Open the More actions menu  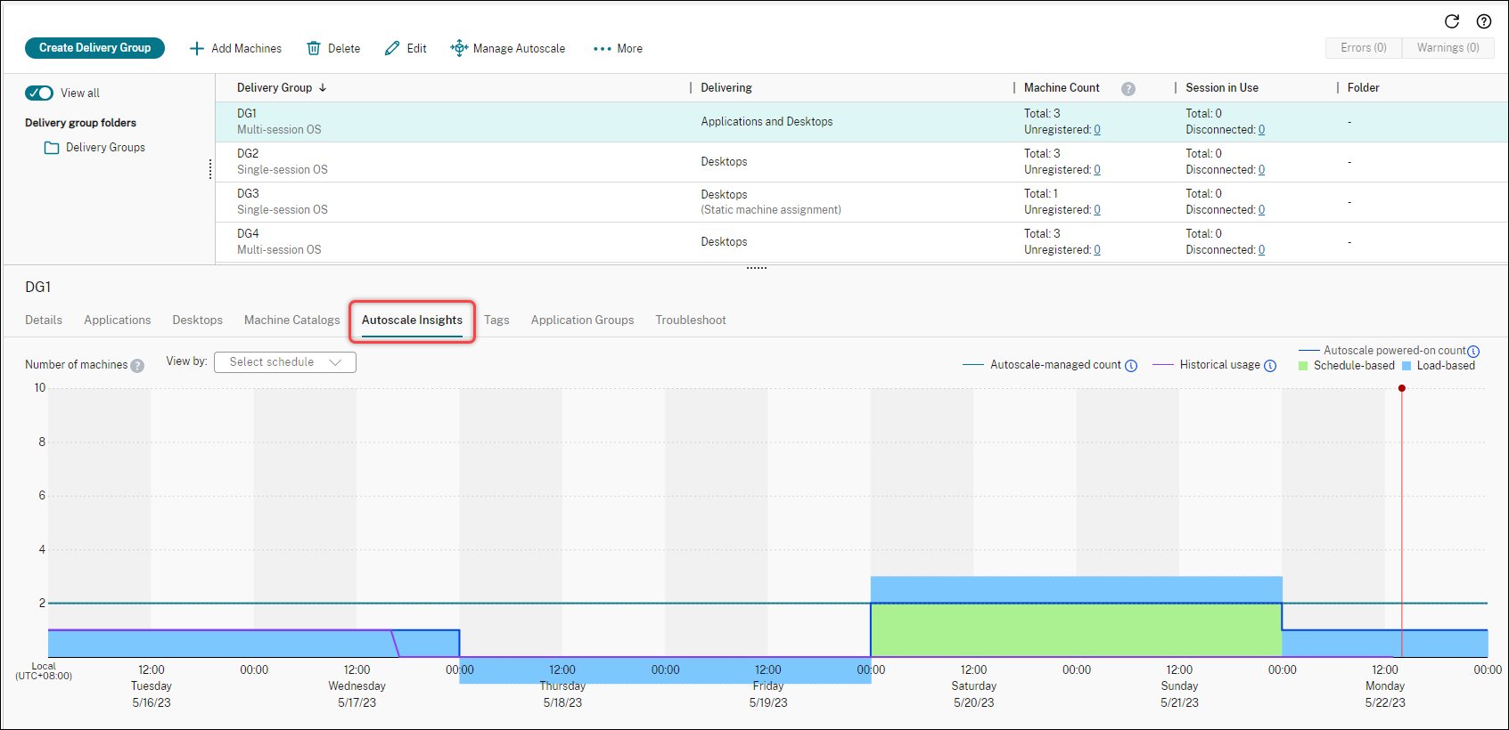coord(618,49)
